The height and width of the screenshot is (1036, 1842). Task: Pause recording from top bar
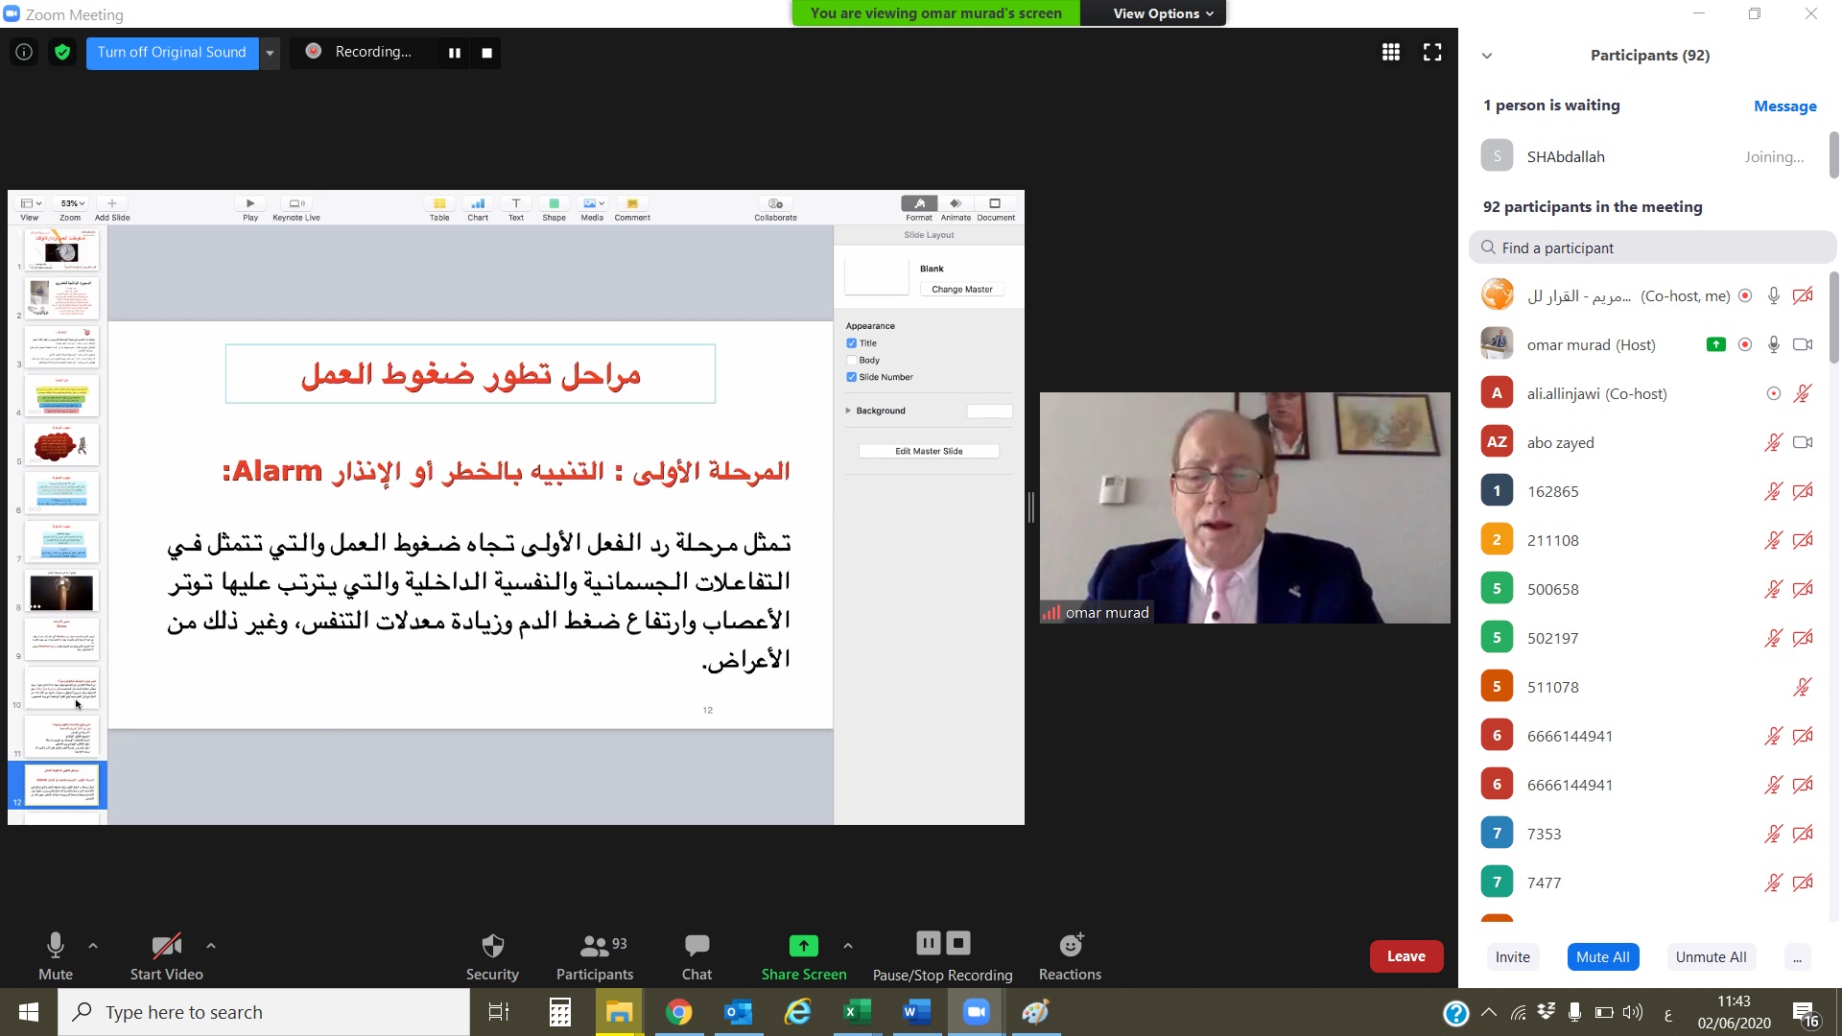(455, 53)
